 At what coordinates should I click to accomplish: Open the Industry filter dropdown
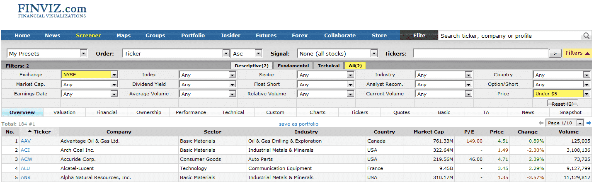[x=444, y=75]
